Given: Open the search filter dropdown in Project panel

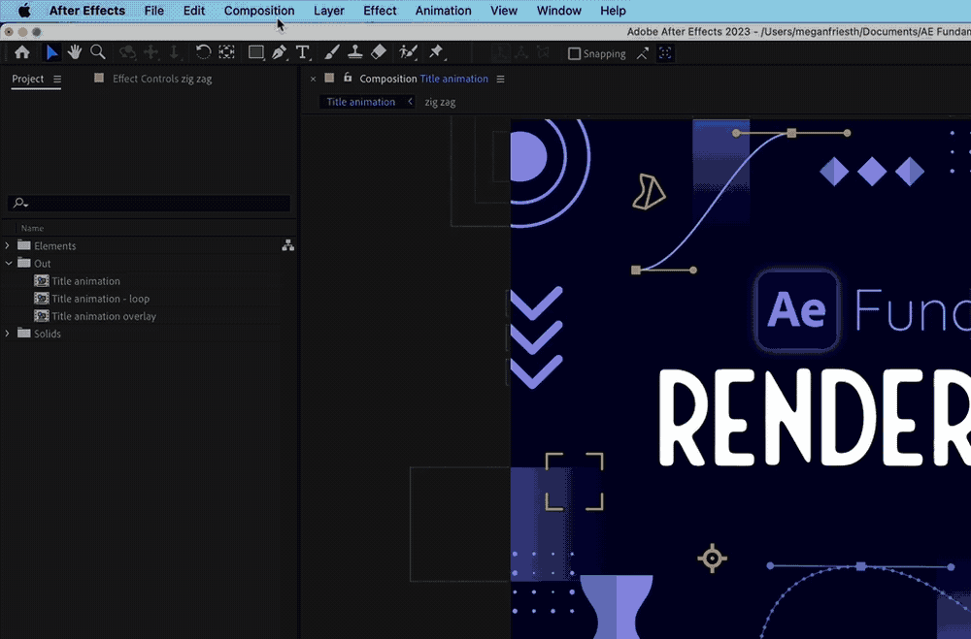Looking at the screenshot, I should 20,203.
